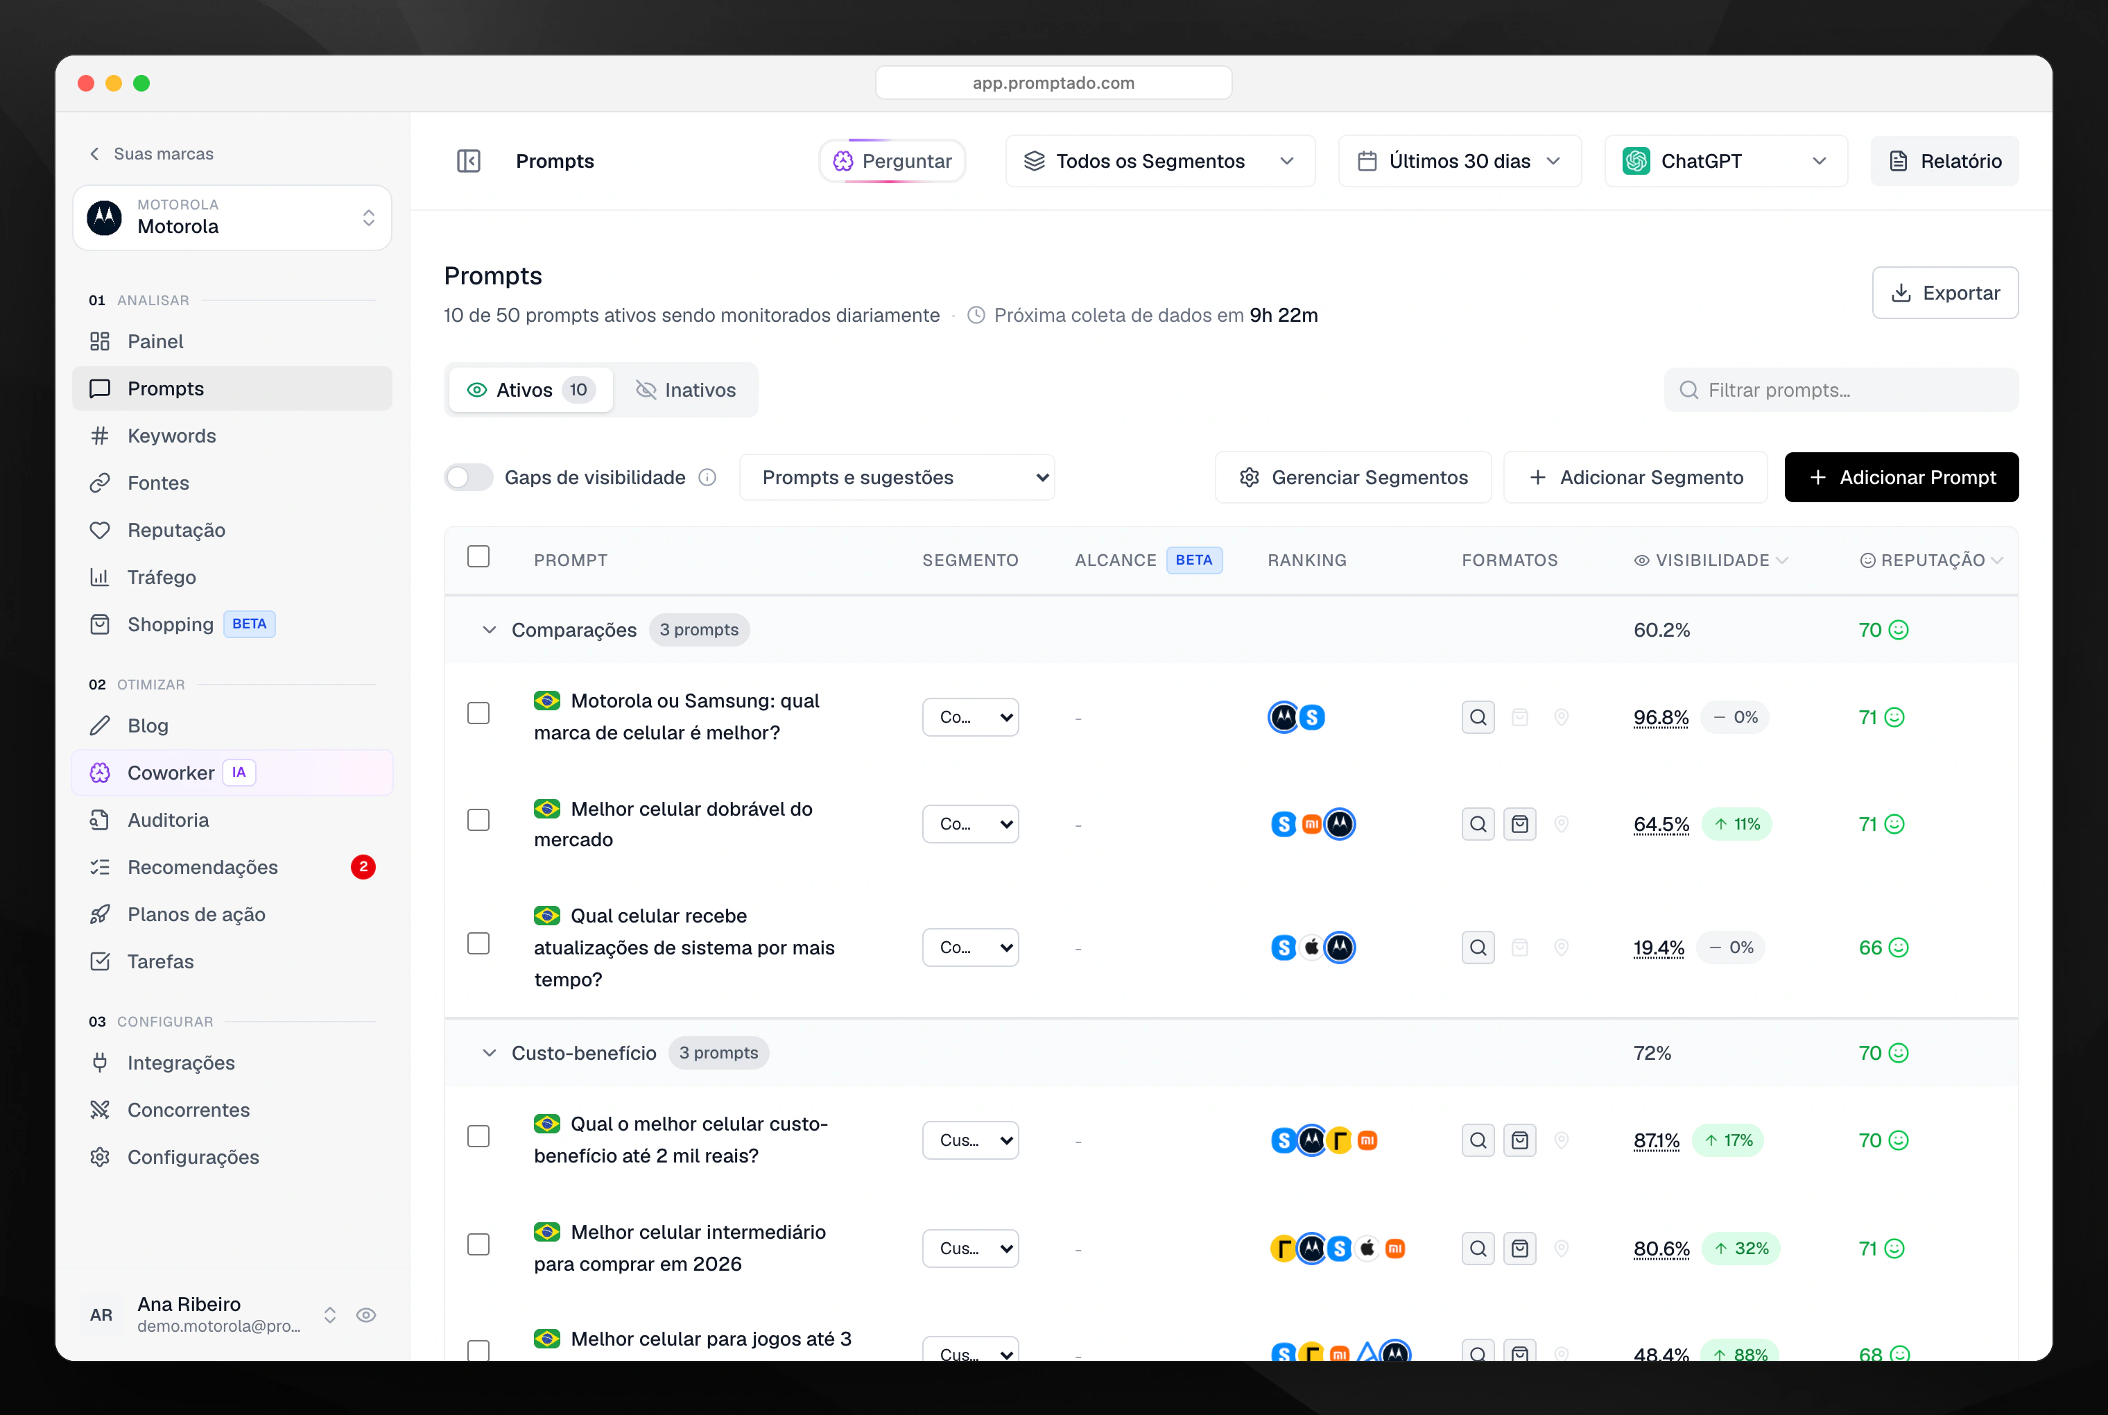
Task: Click the shopping format icon for Melhor celular dobrável
Action: tap(1520, 824)
